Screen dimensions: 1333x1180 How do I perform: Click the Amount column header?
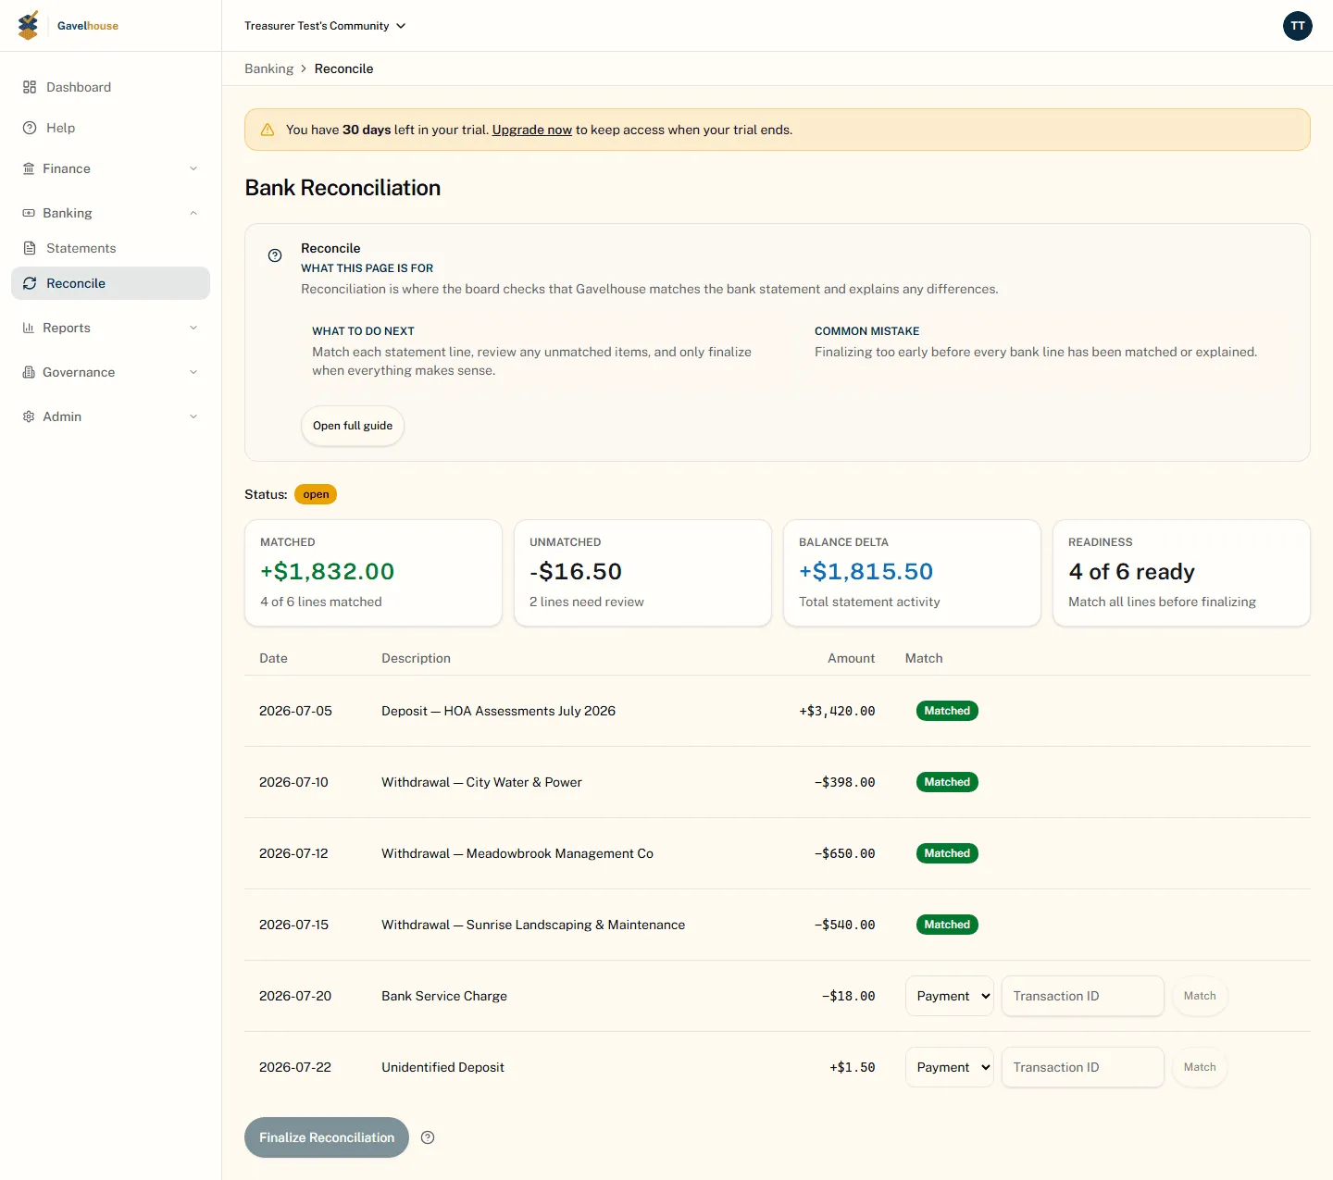[851, 658]
